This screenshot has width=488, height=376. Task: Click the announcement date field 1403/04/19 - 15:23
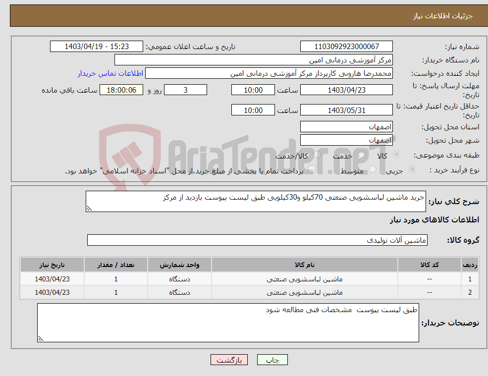97,47
